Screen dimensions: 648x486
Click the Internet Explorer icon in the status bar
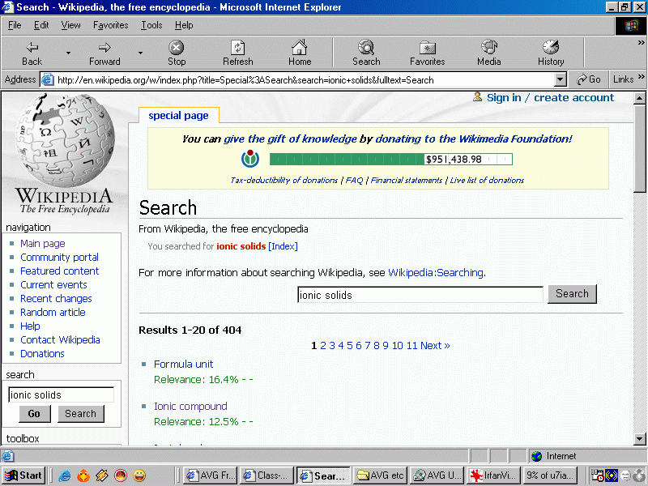pyautogui.click(x=8, y=456)
